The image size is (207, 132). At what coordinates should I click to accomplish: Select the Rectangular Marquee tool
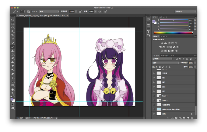pos(12,24)
